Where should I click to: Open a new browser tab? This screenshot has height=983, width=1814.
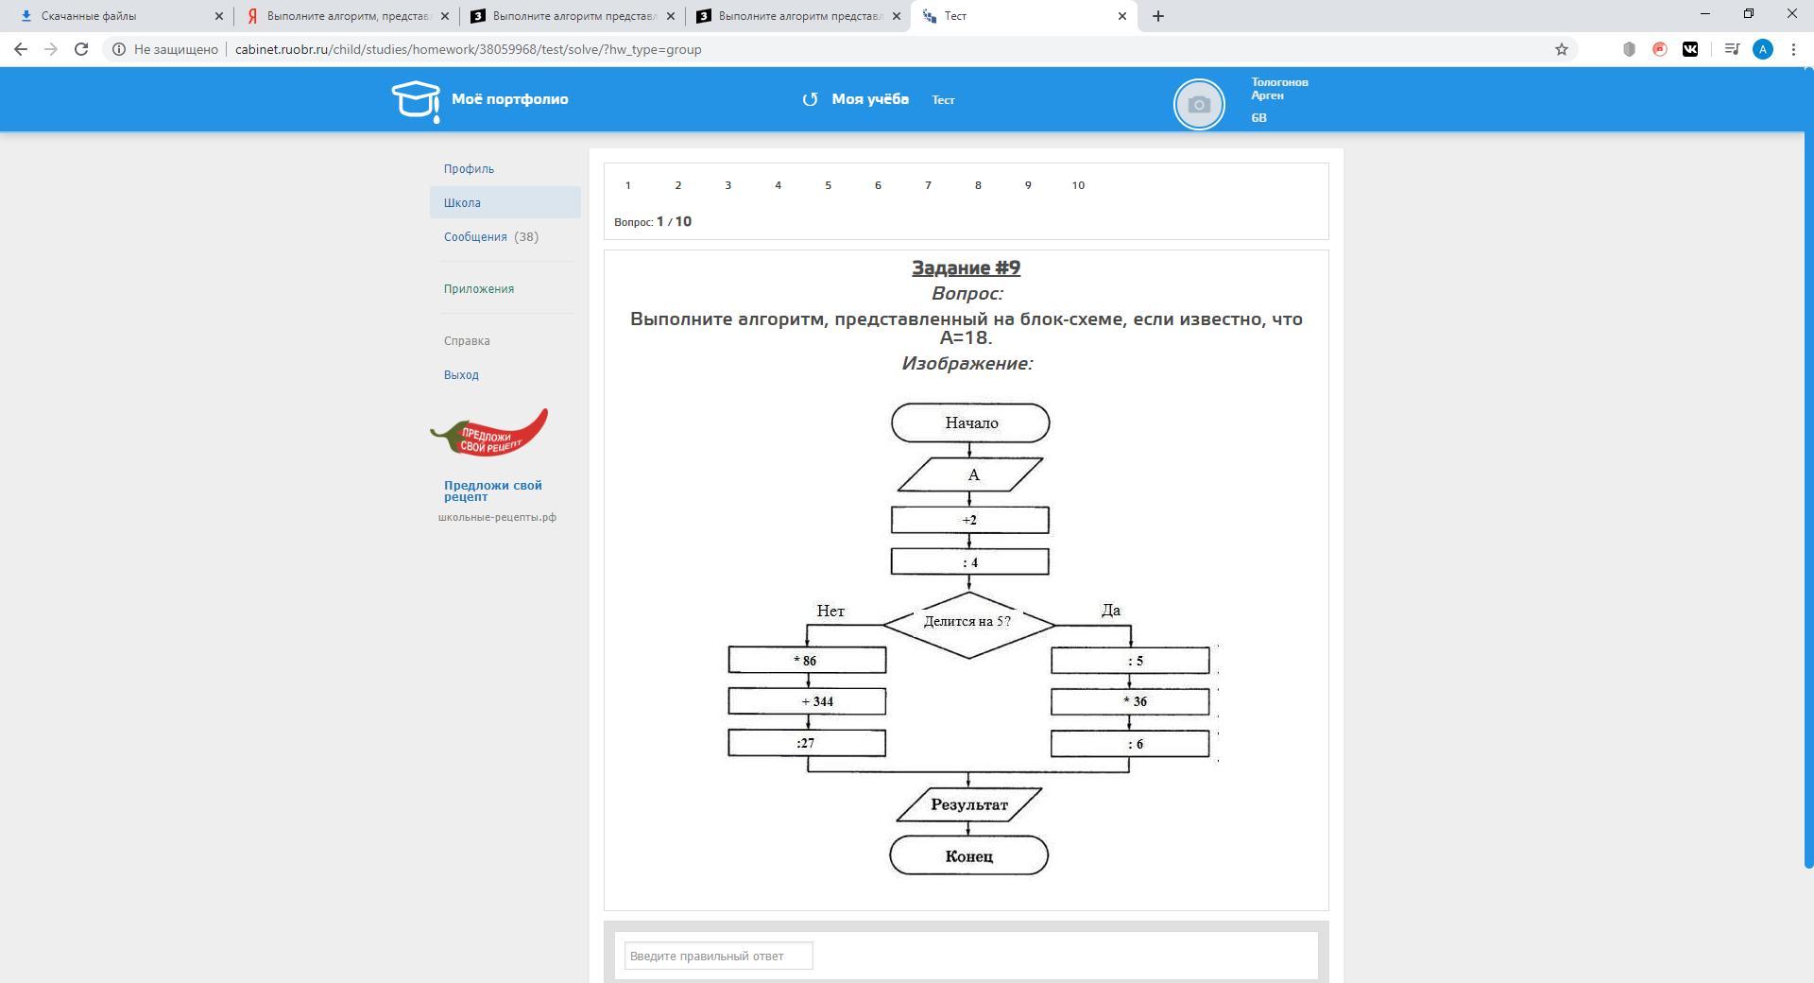point(1158,16)
